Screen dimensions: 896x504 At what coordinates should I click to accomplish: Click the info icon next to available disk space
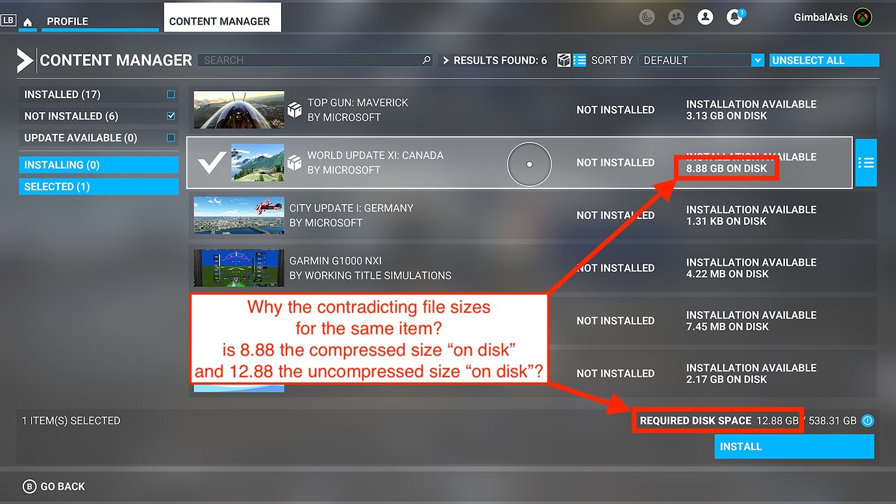(x=867, y=421)
